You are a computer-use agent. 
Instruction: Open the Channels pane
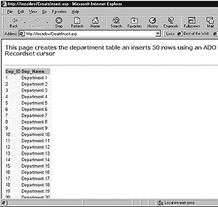click(171, 23)
